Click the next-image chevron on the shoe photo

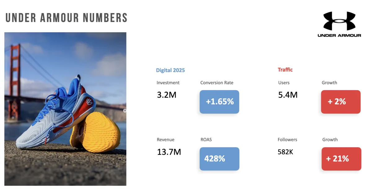[125, 111]
